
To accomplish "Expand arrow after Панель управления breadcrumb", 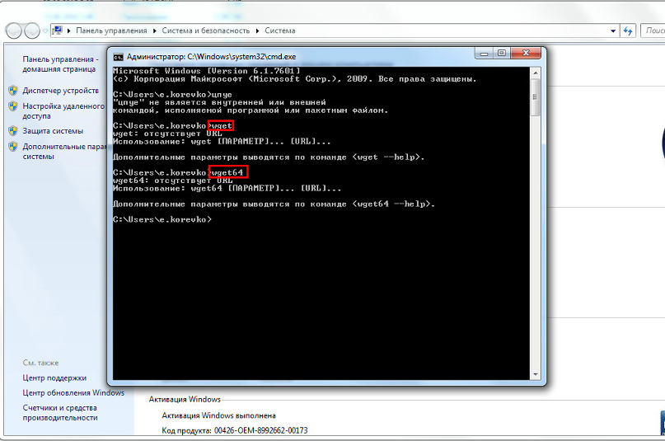I will pos(153,30).
